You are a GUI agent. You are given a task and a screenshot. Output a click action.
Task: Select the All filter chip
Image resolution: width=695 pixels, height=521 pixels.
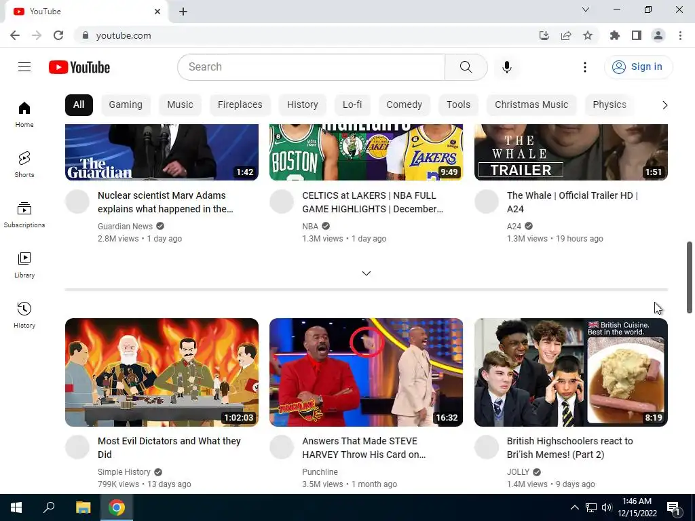click(x=79, y=105)
